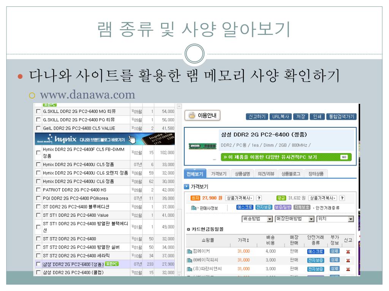The image size is (389, 291).
Task: Click the 저장 button
Action: (x=301, y=117)
